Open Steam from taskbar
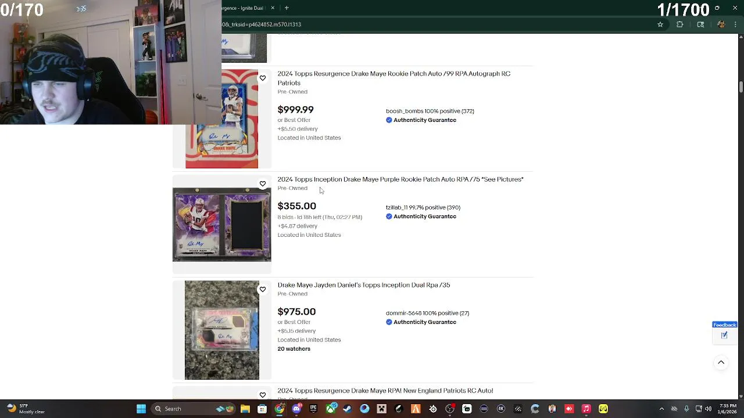 click(x=348, y=409)
